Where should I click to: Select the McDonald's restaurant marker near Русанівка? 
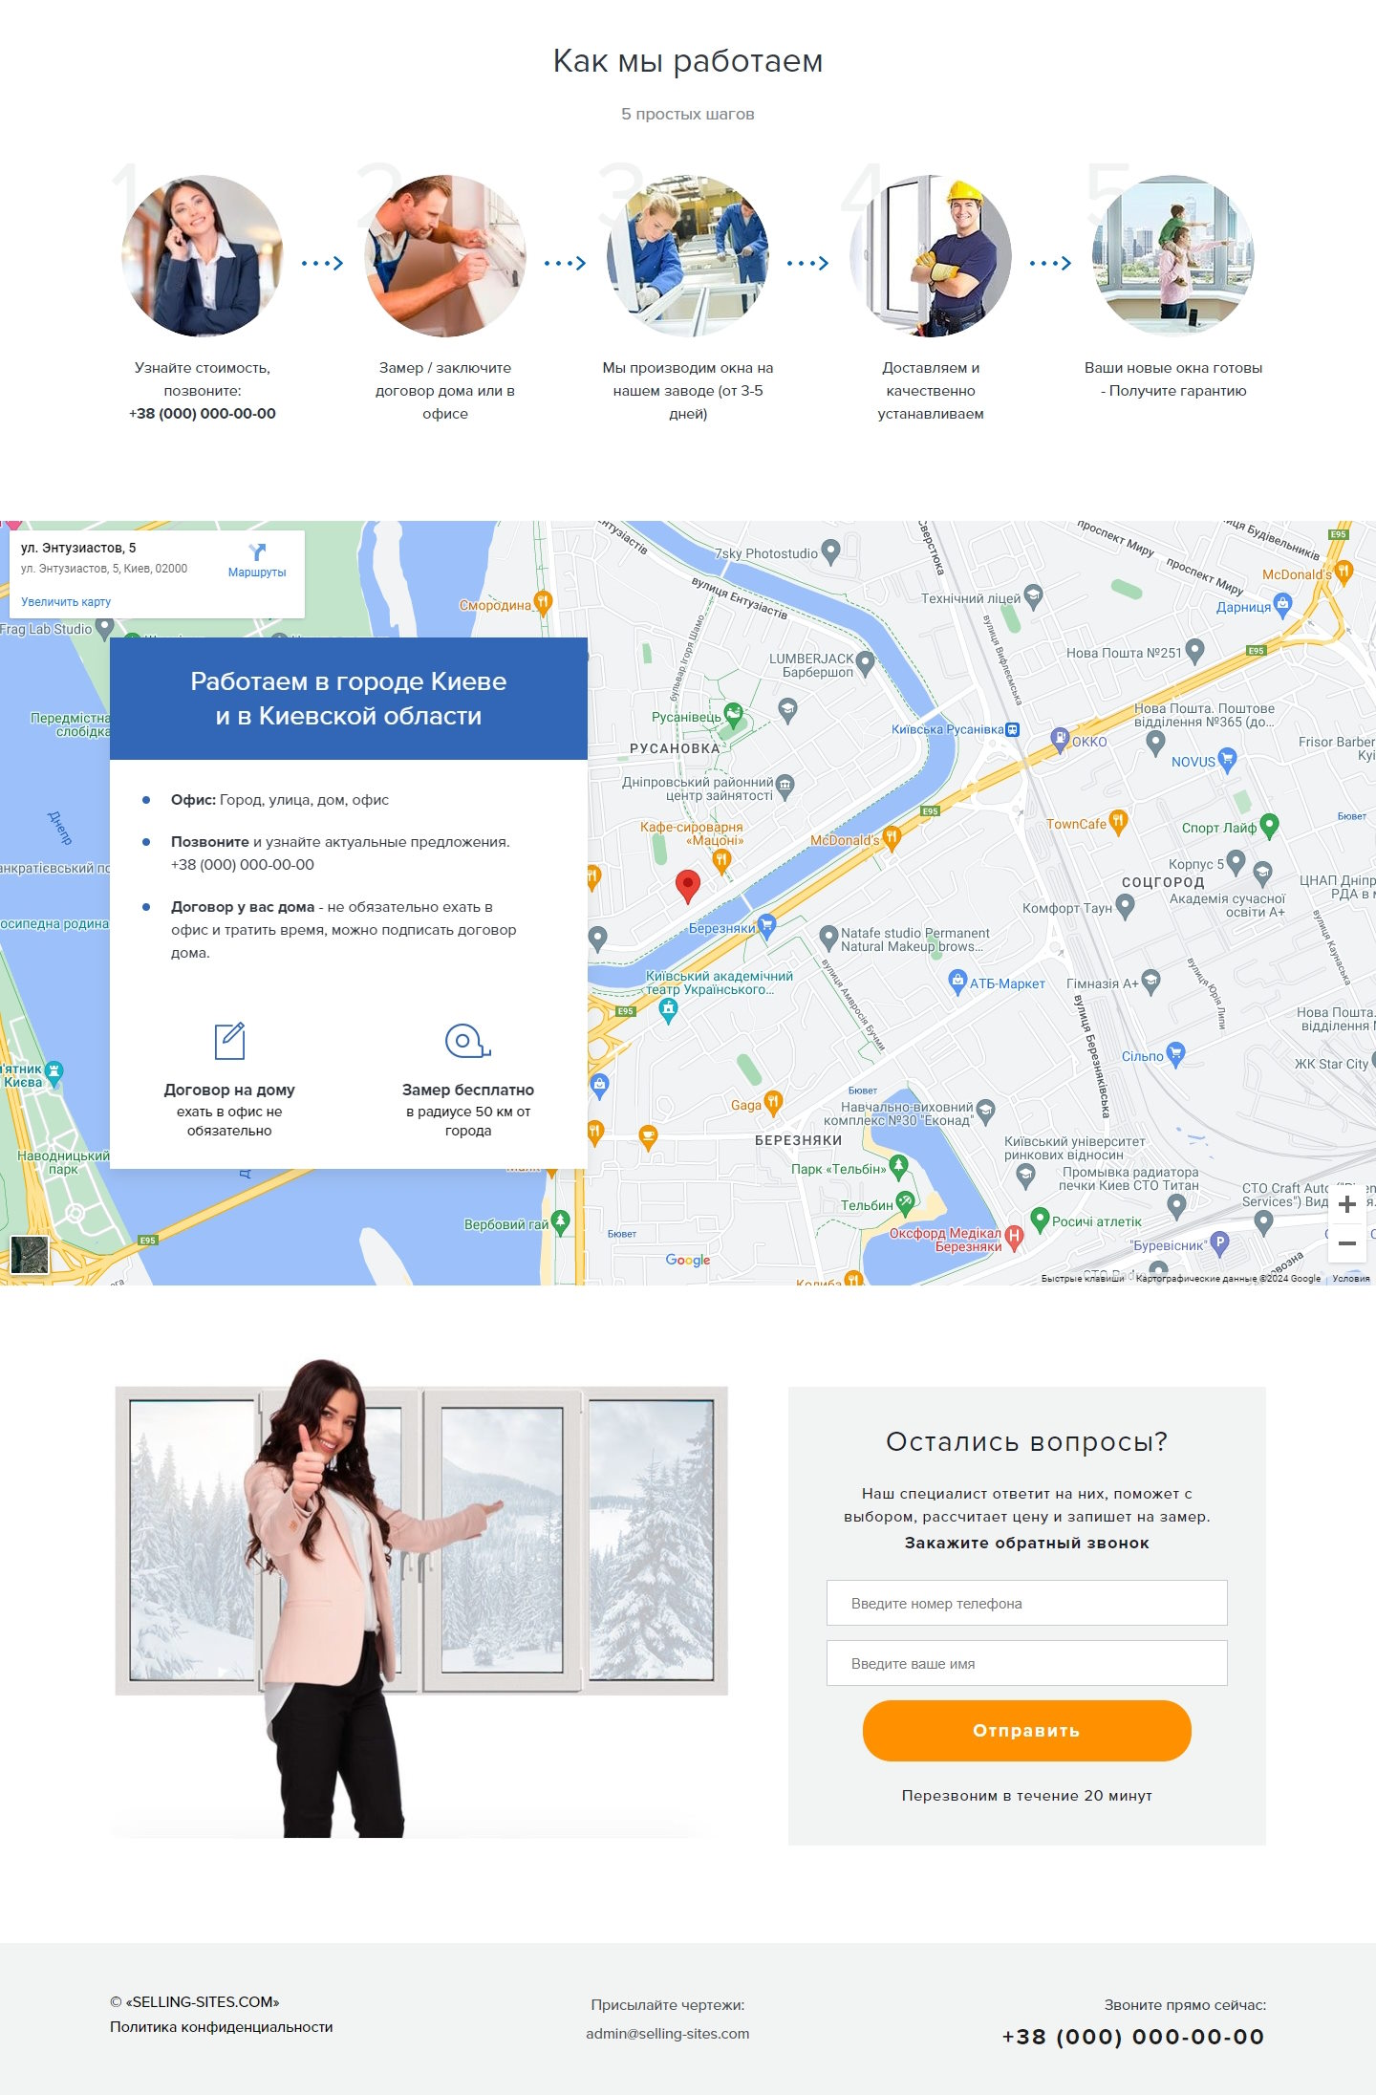point(892,838)
